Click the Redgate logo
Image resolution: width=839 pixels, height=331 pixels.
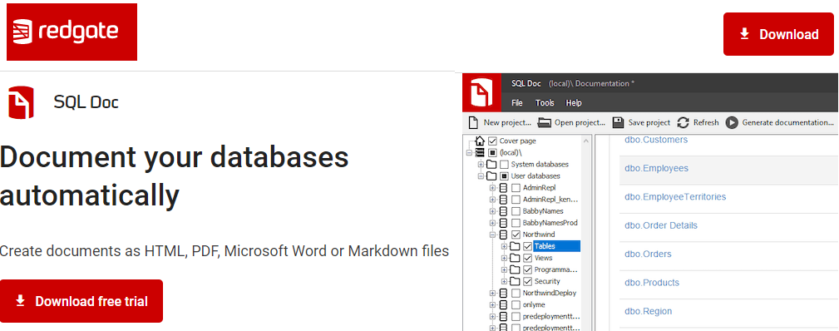[72, 32]
